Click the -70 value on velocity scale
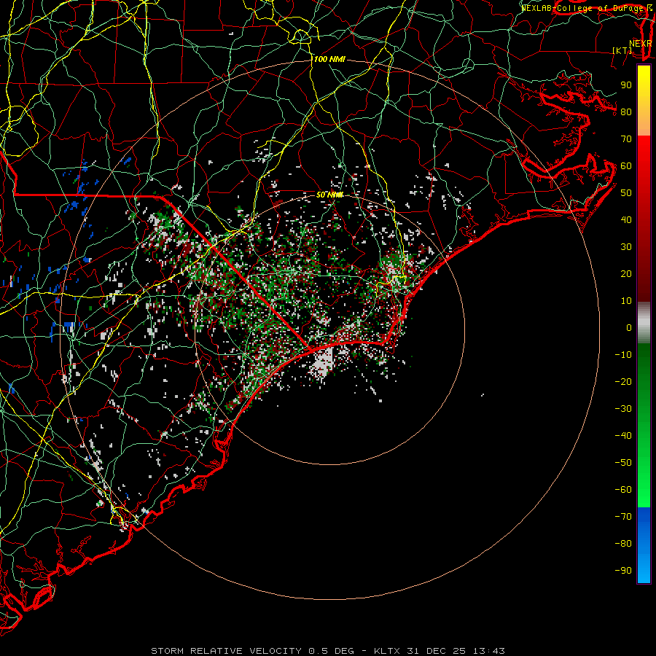This screenshot has height=656, width=656. tap(623, 517)
